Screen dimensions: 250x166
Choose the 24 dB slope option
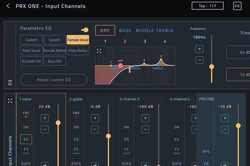238,52
